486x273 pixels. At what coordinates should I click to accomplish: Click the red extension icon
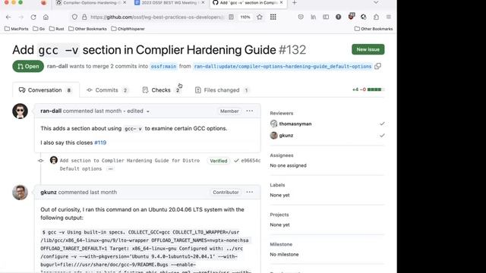coord(351,16)
